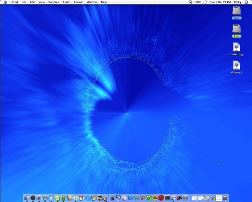Launch Dreamweaver green circle icon

[149, 198]
